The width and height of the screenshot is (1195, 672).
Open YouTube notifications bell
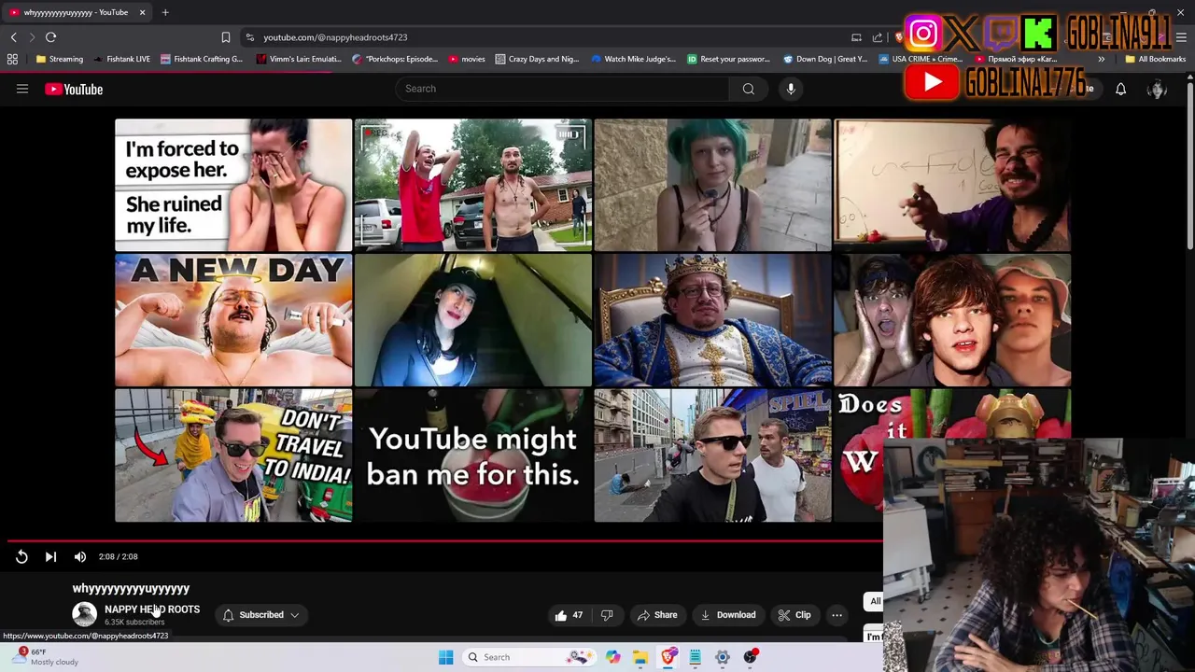pyautogui.click(x=1120, y=89)
